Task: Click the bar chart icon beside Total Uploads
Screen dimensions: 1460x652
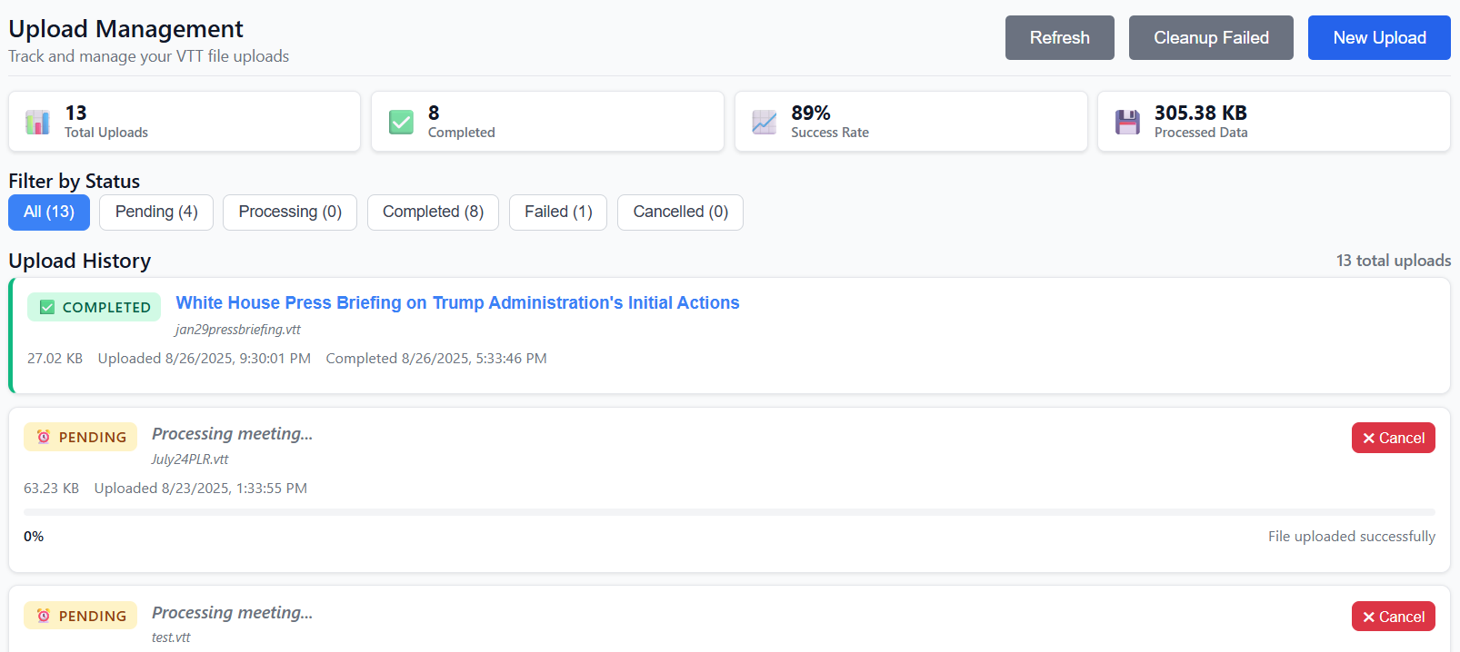Action: pyautogui.click(x=37, y=122)
